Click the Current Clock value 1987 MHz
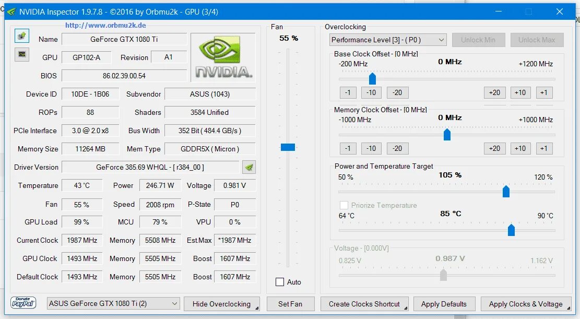 click(x=82, y=241)
